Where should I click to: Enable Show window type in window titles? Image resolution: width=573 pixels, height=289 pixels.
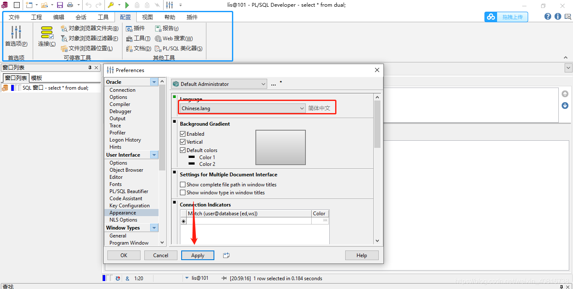point(182,192)
